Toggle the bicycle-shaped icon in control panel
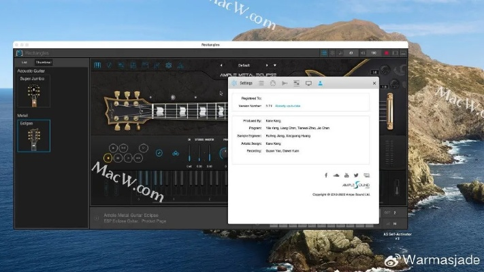 [x=176, y=153]
